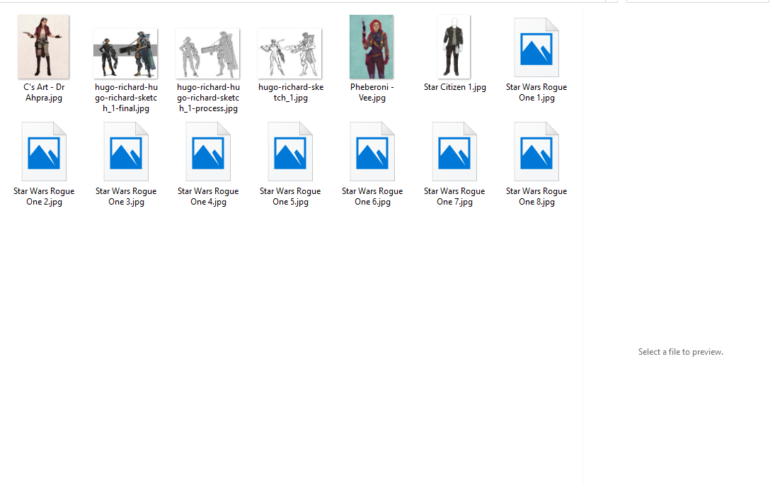Screen dimensions: 770x485
Task: Click the file name 'Star Citizen 1.jpg'
Action: (x=455, y=87)
